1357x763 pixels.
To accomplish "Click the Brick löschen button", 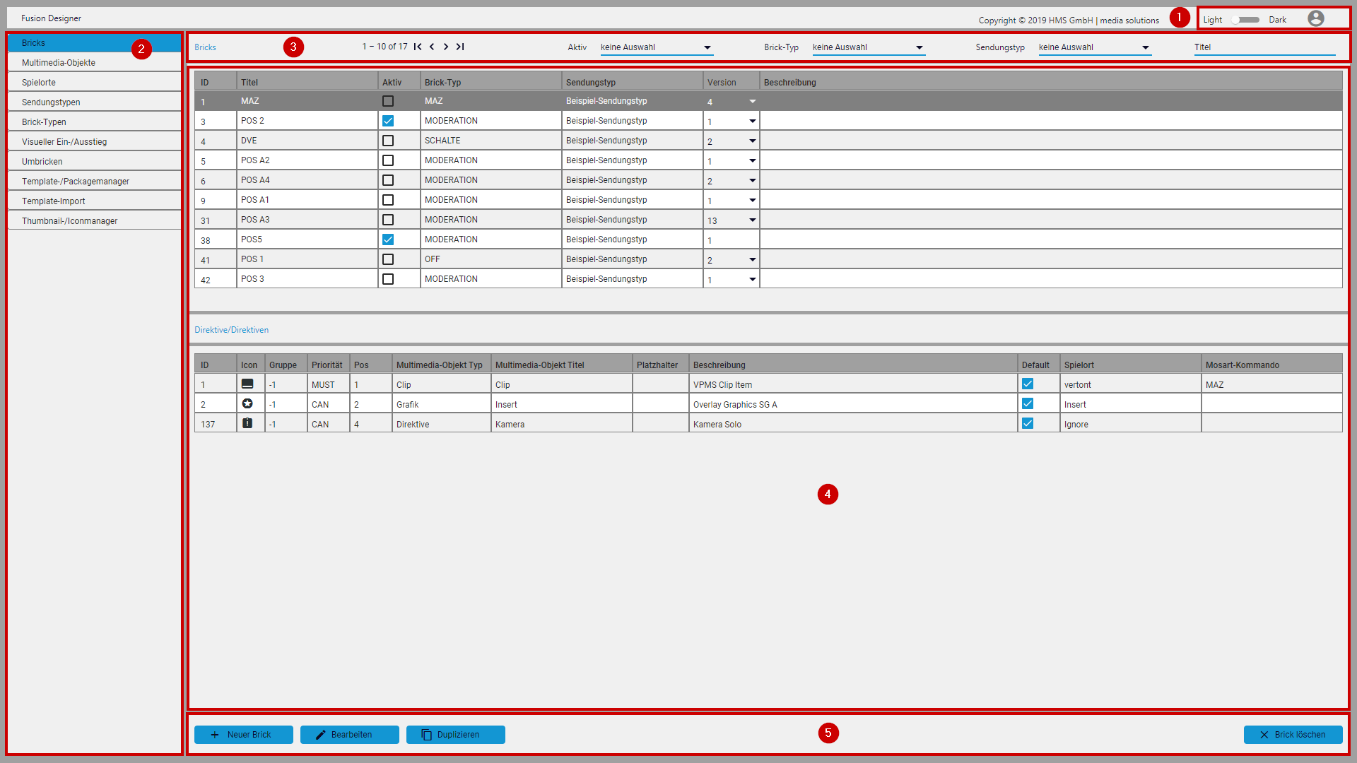I will pos(1293,735).
